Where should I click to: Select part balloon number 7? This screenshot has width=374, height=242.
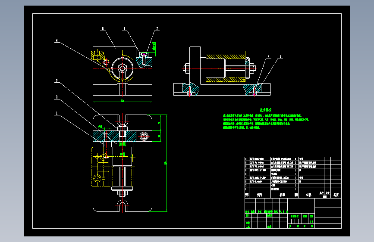tap(157, 29)
